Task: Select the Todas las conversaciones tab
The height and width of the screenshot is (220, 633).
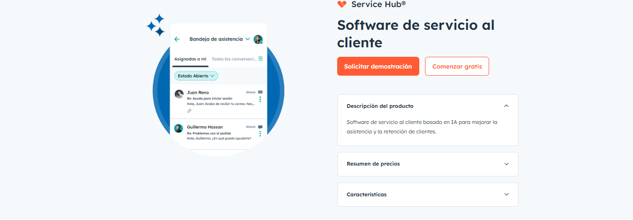Action: (x=234, y=59)
